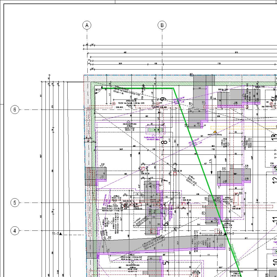Select the top dimension value 970
277x277 pixels.
click(x=236, y=52)
